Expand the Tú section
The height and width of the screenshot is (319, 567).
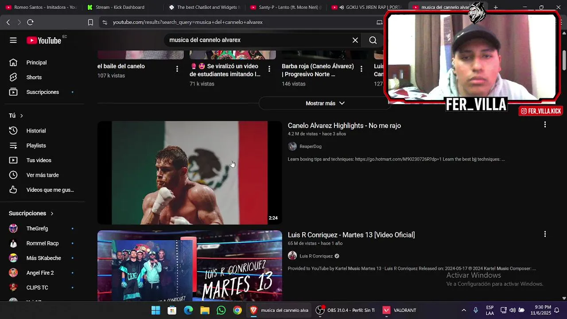coord(16,116)
